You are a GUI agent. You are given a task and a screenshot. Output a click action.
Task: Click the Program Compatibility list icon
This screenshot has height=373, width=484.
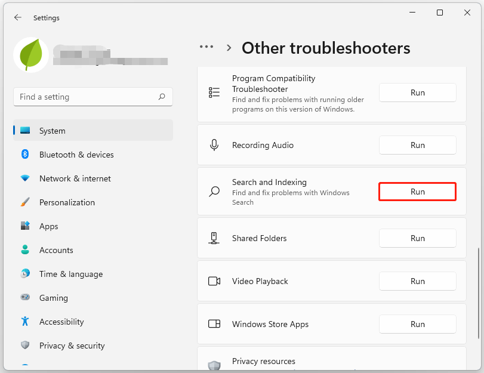click(x=214, y=93)
